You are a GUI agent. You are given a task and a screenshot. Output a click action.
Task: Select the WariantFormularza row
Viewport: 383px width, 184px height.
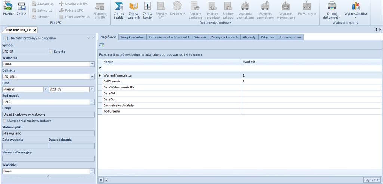click(x=240, y=75)
